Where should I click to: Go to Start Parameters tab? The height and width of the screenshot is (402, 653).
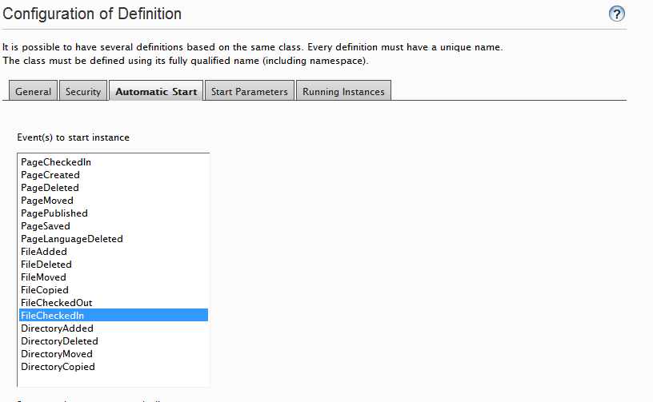(249, 91)
